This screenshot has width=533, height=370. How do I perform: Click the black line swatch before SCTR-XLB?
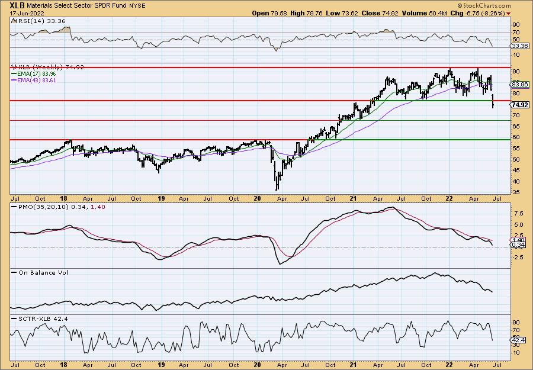click(14, 318)
